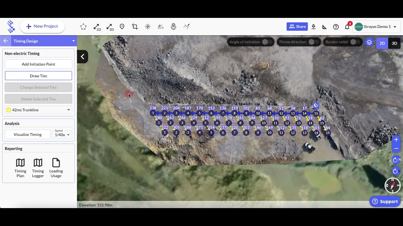Screen dimensions: 403x226
Task: Click the 'Elevation: 155.98m' status text
Action: [x=96, y=205]
